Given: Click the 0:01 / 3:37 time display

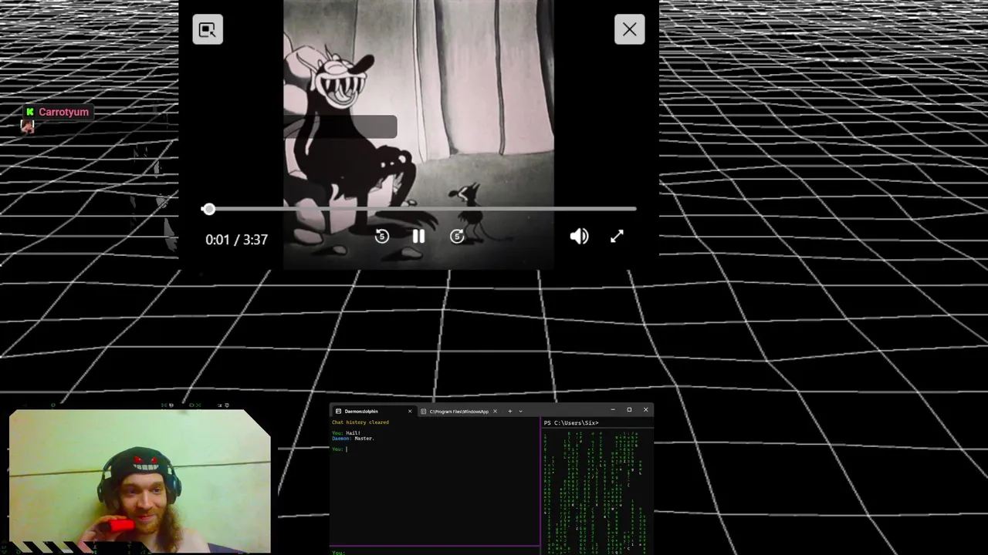Looking at the screenshot, I should point(236,240).
